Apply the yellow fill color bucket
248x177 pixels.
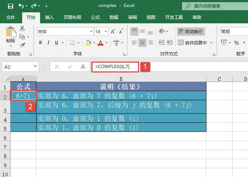pyautogui.click(x=88, y=43)
